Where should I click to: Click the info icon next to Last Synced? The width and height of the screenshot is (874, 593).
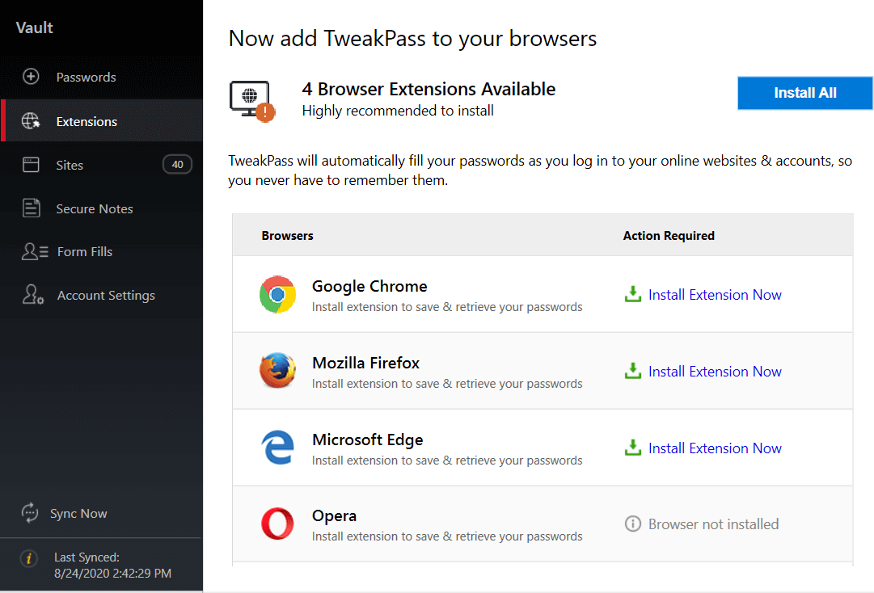(x=29, y=558)
